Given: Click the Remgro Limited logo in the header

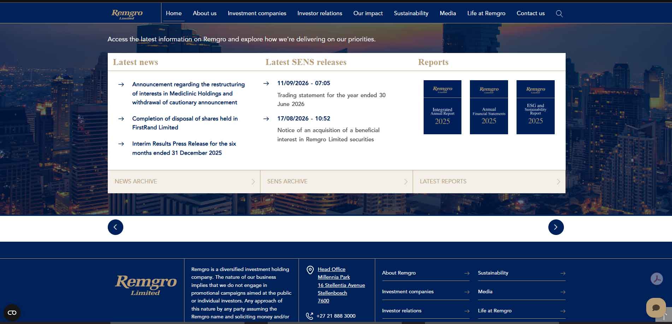Looking at the screenshot, I should tap(127, 14).
